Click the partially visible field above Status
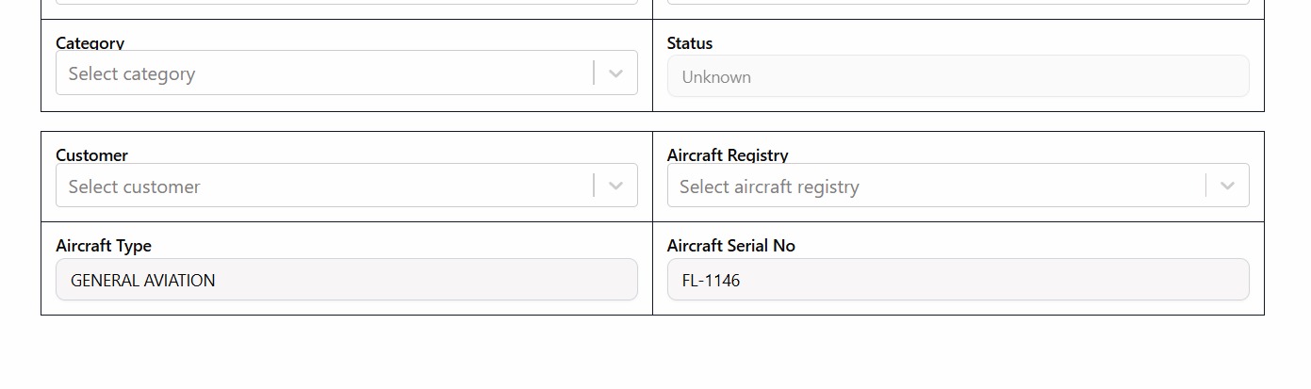1311x389 pixels. (x=958, y=2)
